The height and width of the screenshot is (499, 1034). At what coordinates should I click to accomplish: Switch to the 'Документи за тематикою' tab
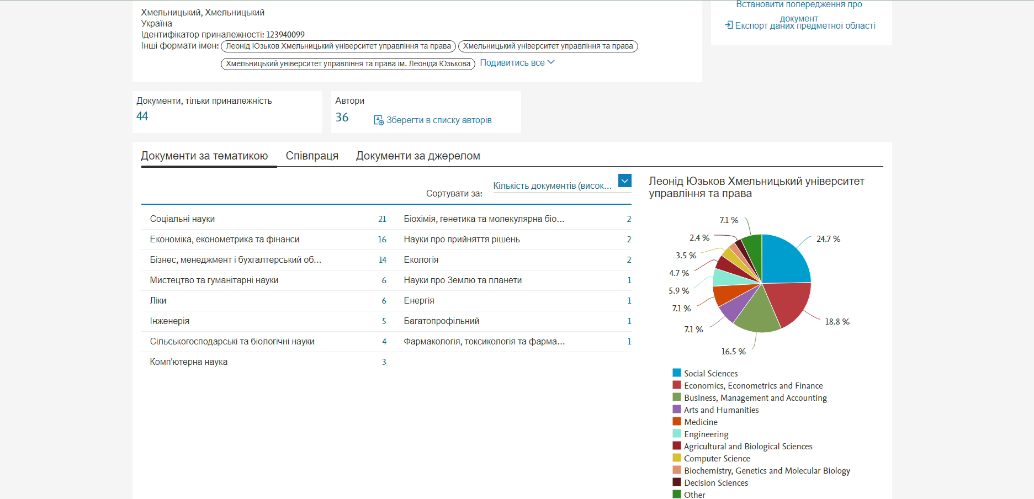click(x=204, y=156)
